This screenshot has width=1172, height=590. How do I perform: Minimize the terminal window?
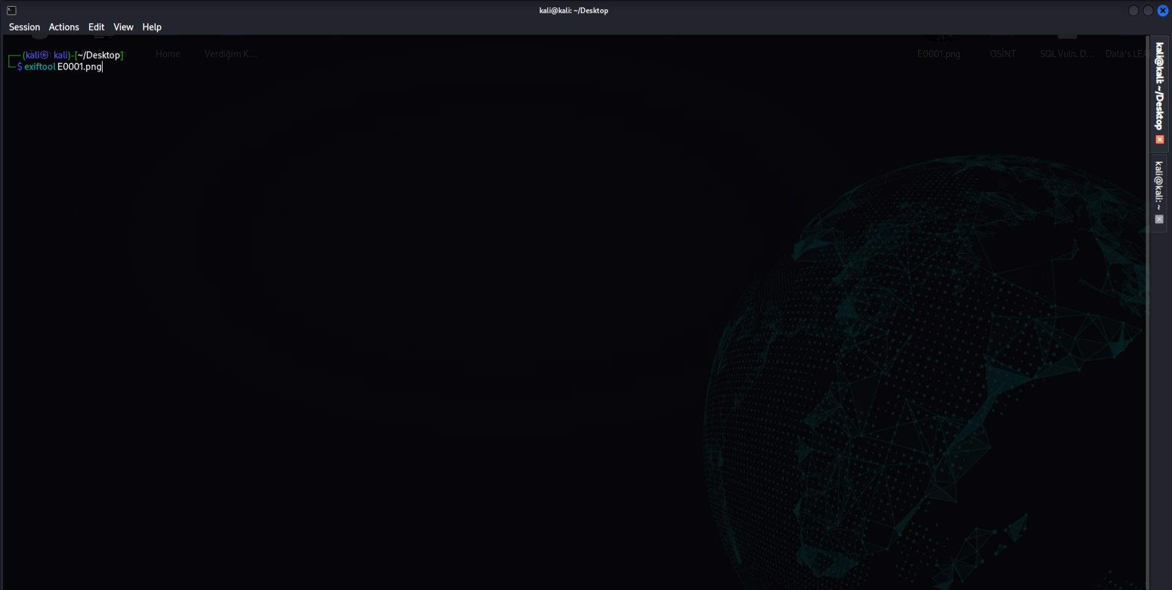pyautogui.click(x=1134, y=10)
